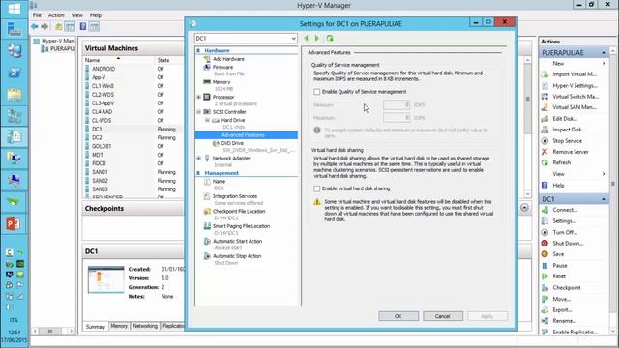Viewport: 619px width, 348px height.
Task: Select Smart Paging File Location item
Action: (241, 226)
